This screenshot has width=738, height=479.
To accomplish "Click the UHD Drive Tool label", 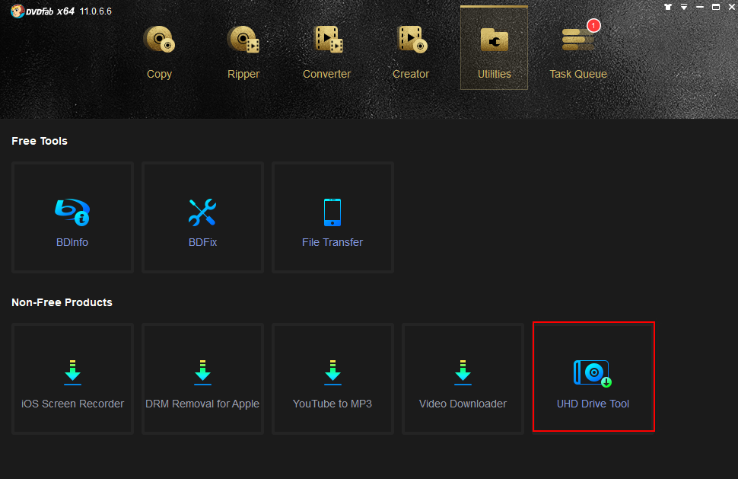I will tap(593, 404).
